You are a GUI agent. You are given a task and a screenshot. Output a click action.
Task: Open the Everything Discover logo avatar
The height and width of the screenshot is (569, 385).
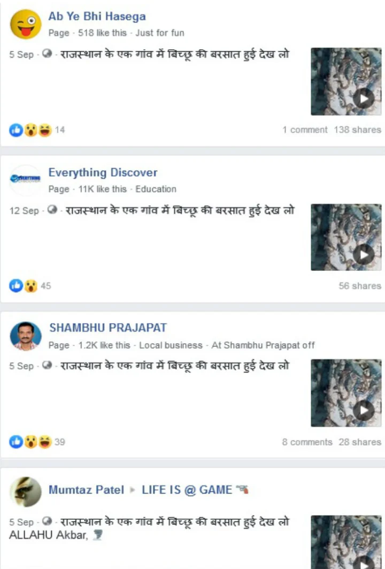pos(25,180)
